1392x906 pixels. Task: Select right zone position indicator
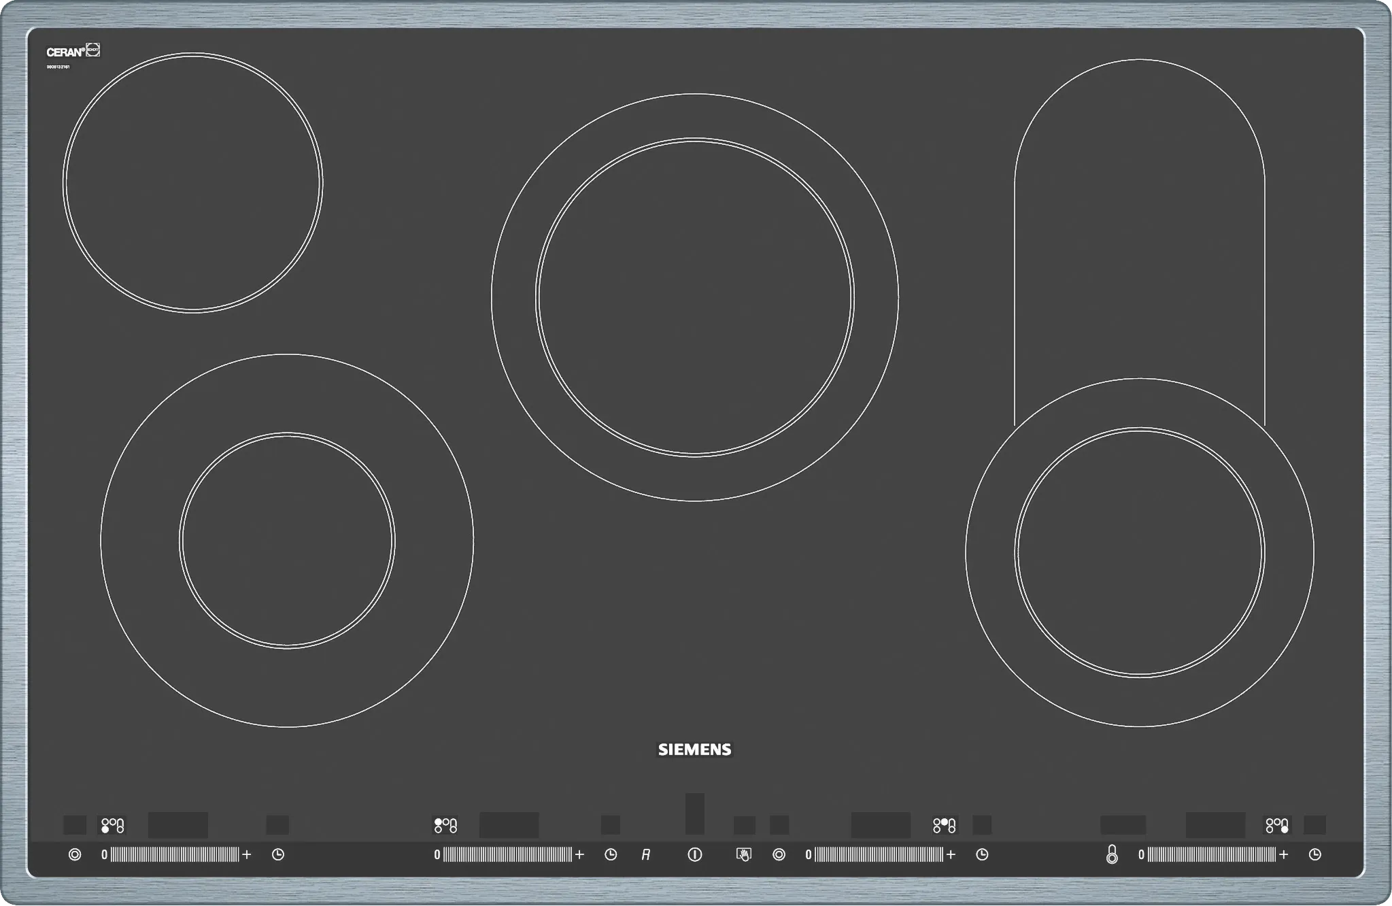[x=1277, y=825]
